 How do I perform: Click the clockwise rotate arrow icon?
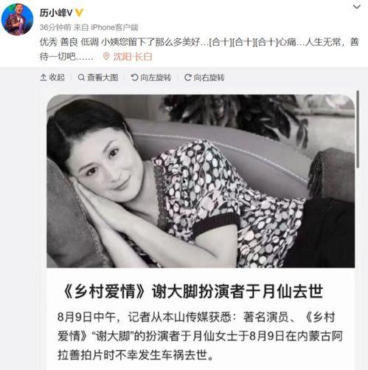[187, 78]
